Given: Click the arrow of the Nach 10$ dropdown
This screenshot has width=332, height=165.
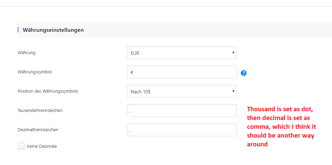Looking at the screenshot, I should 233,91.
